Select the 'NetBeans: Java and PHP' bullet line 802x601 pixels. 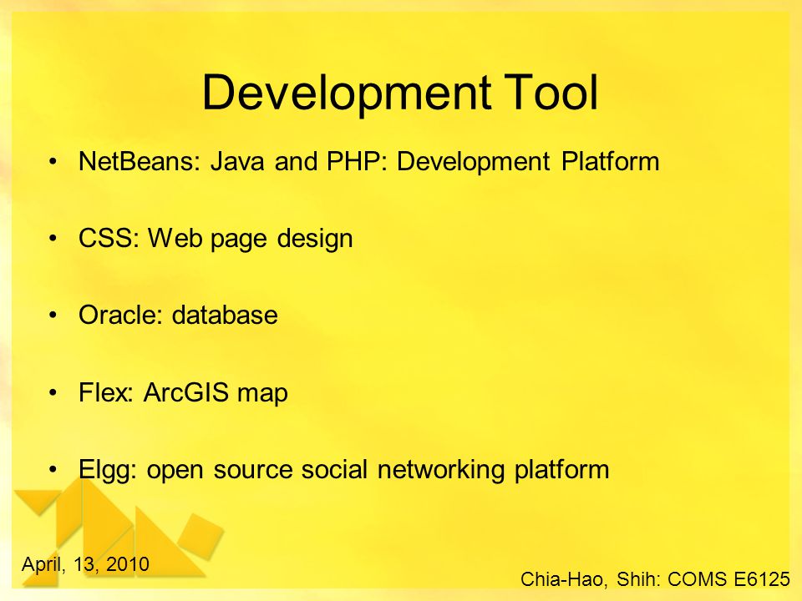(x=368, y=161)
